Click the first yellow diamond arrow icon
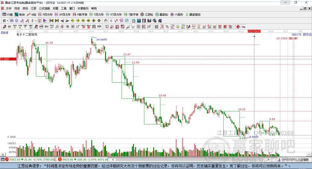 pyautogui.click(x=73, y=21)
